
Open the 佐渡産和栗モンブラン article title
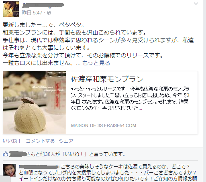(107, 79)
